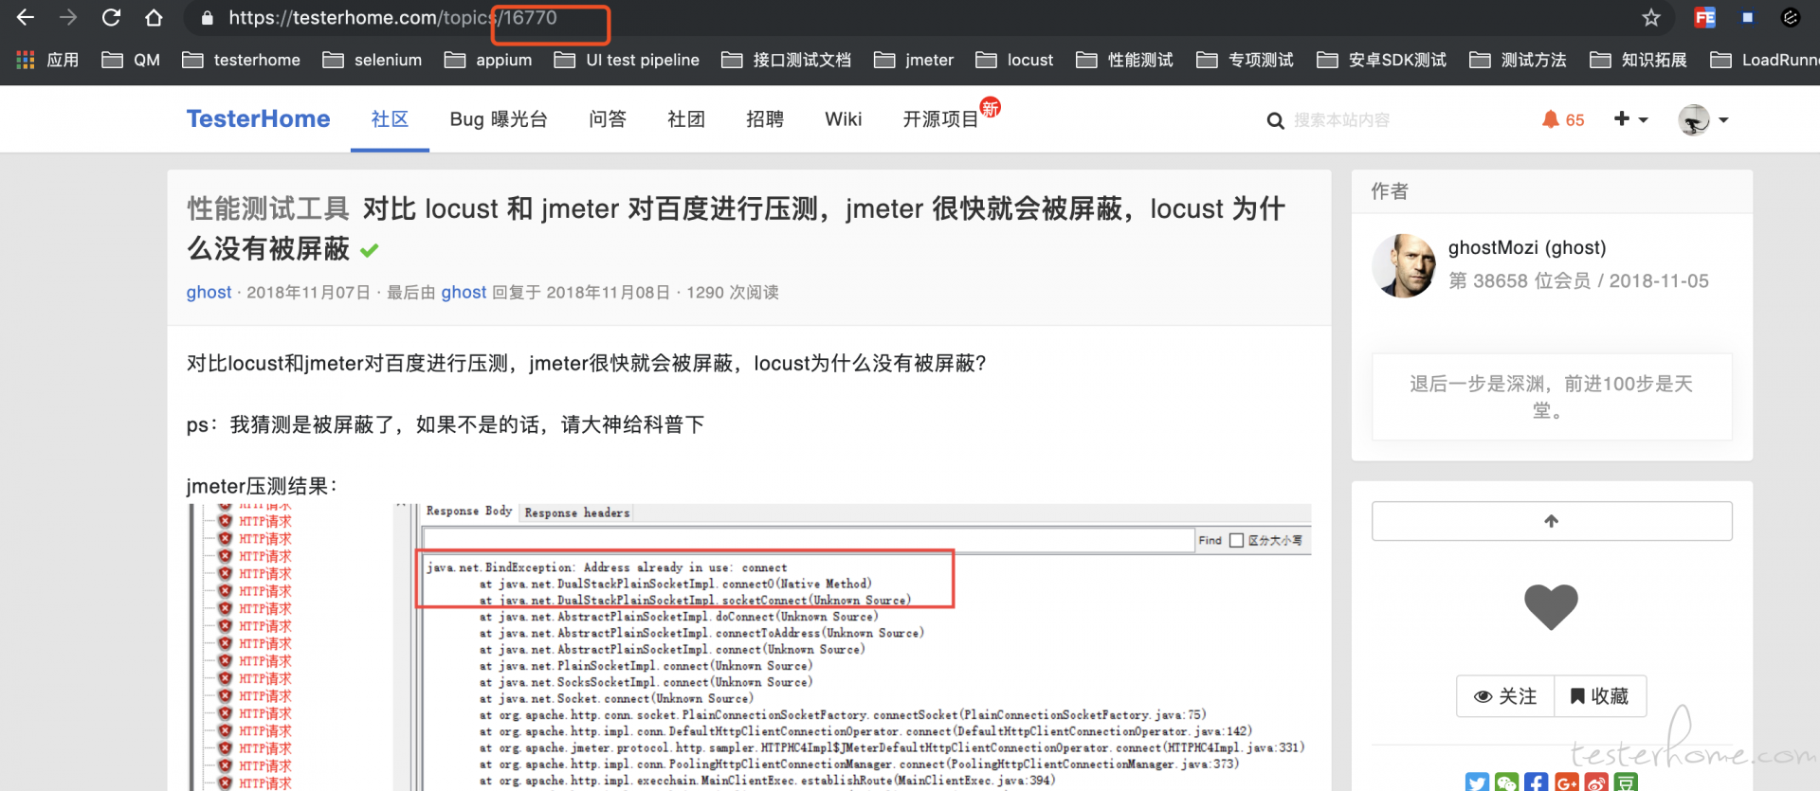Share the topic on Douban

pyautogui.click(x=1627, y=782)
